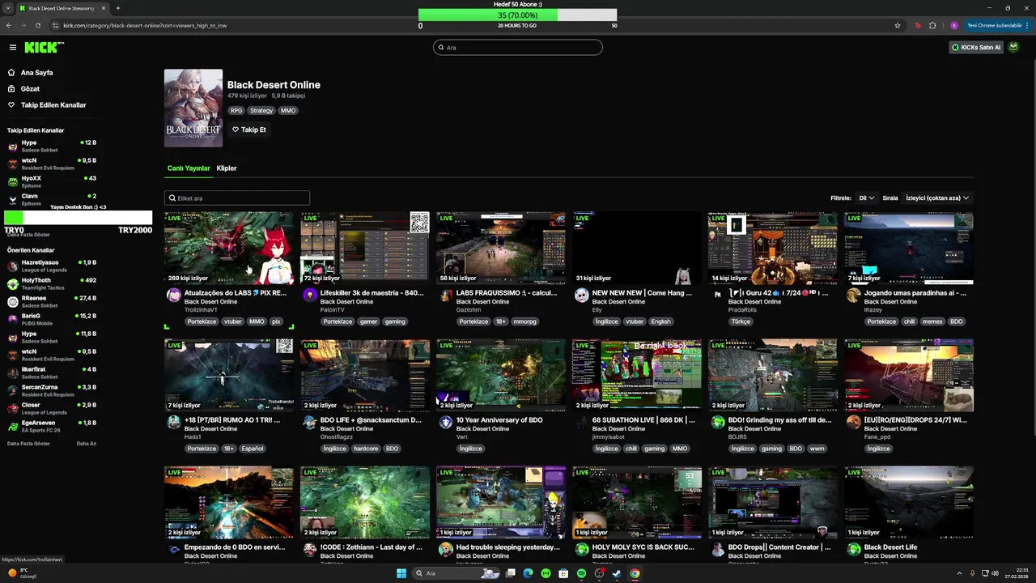The width and height of the screenshot is (1036, 583).
Task: Open TrollzinhaVT streamer avatar
Action: click(x=174, y=296)
